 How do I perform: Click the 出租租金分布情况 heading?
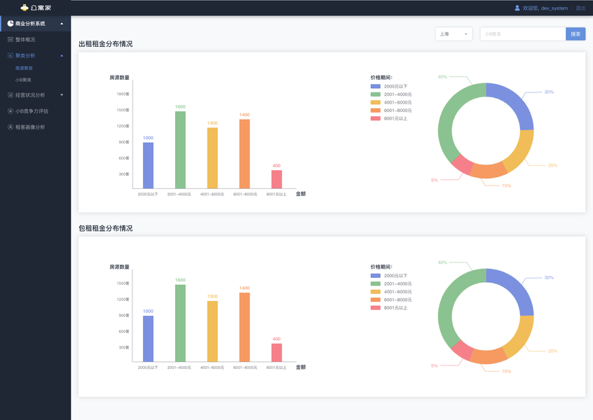(x=106, y=44)
